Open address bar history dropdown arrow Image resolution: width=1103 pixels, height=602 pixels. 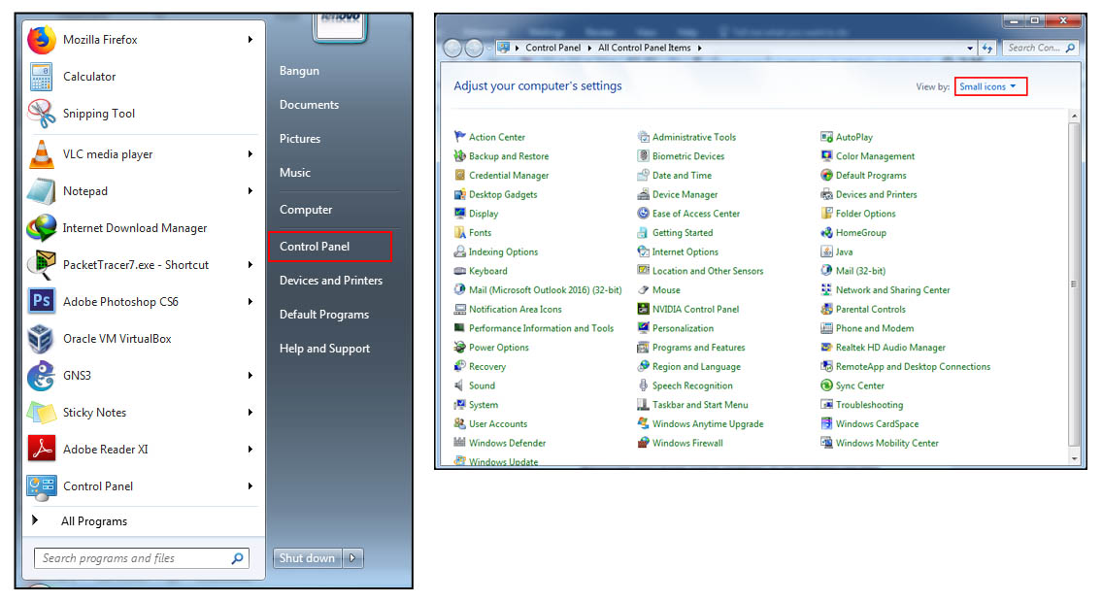(x=970, y=48)
